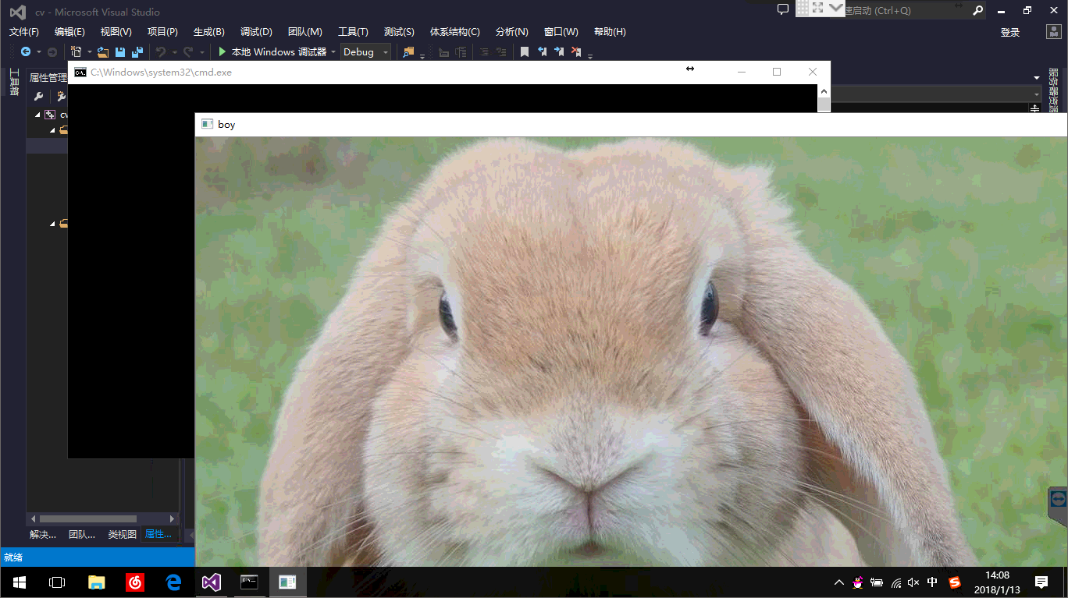Image resolution: width=1068 pixels, height=598 pixels.
Task: Open Microsoft Edge from the taskbar
Action: (173, 582)
